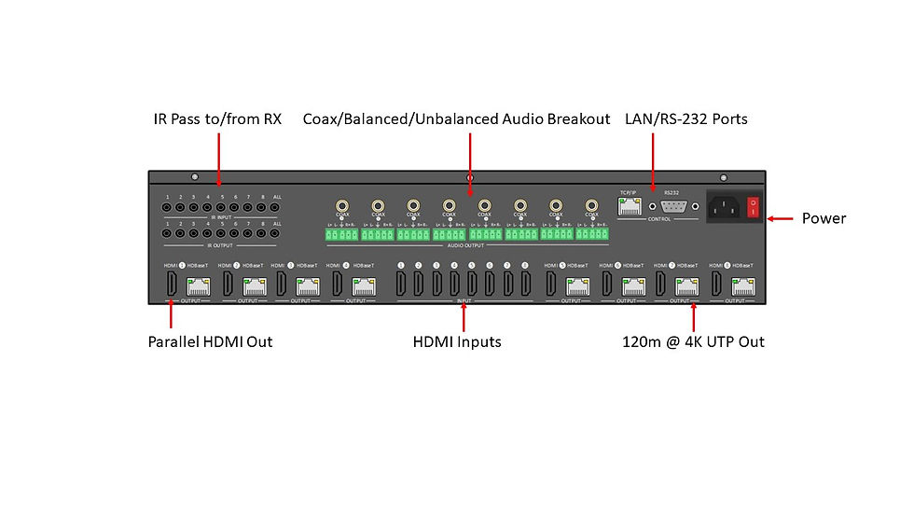Click the IR INPUT ALL jack
This screenshot has width=914, height=514.
point(274,207)
